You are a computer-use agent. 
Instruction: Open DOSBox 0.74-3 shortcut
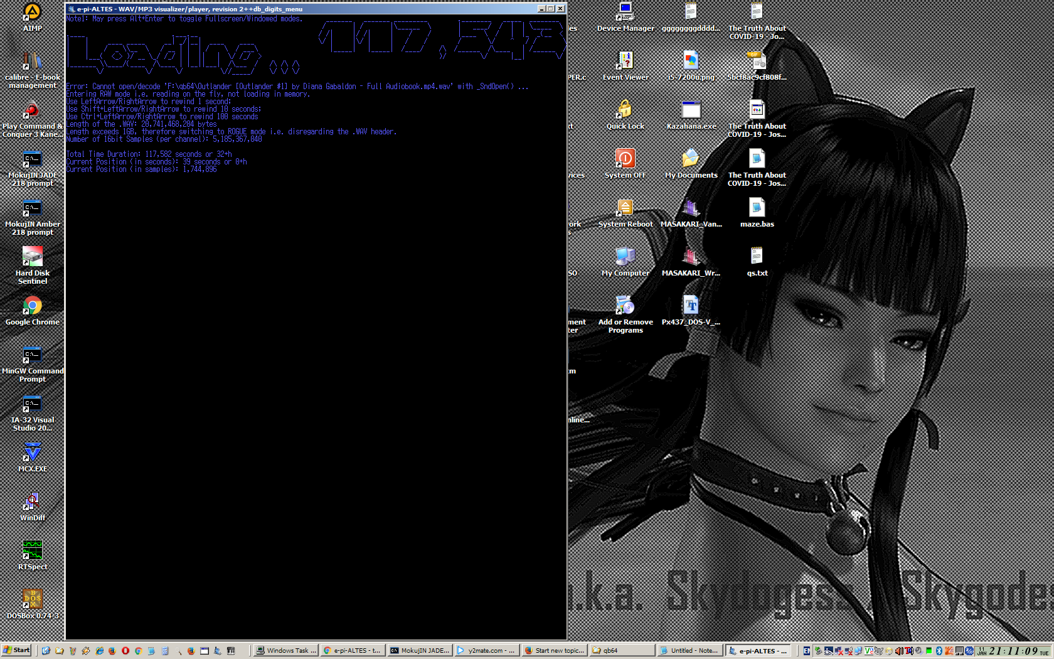(32, 604)
